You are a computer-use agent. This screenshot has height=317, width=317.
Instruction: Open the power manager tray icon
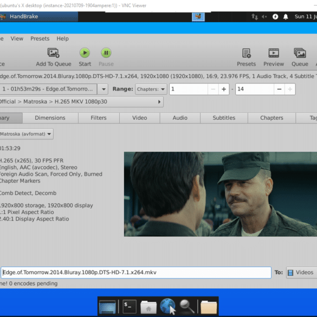pos(275,17)
